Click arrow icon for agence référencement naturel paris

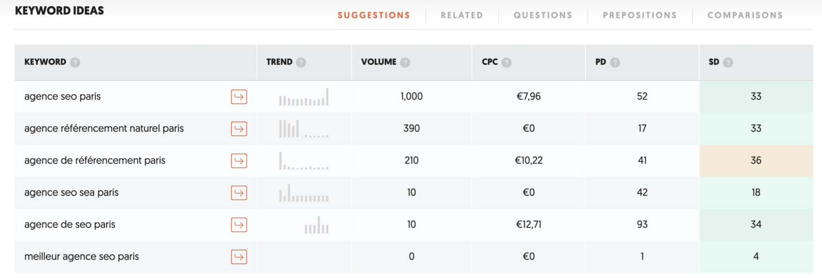point(239,129)
